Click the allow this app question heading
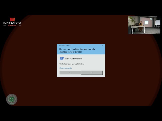Screen dimensions: 162x121 [x=77, y=50]
